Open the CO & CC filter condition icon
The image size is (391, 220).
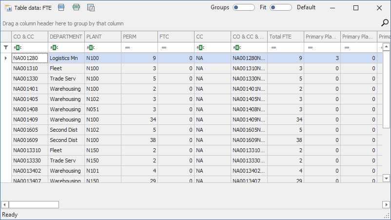pos(17,47)
